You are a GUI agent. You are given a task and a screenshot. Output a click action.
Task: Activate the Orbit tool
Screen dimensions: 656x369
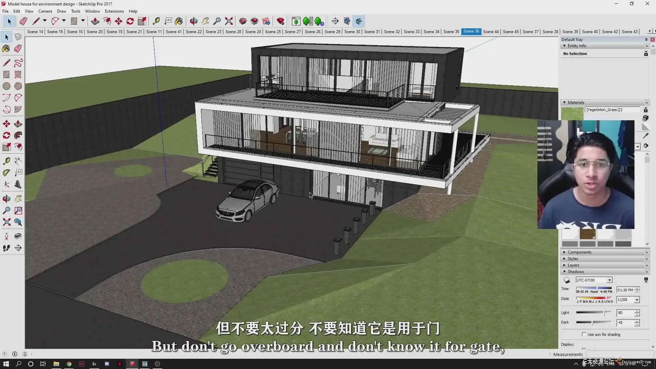(x=6, y=199)
